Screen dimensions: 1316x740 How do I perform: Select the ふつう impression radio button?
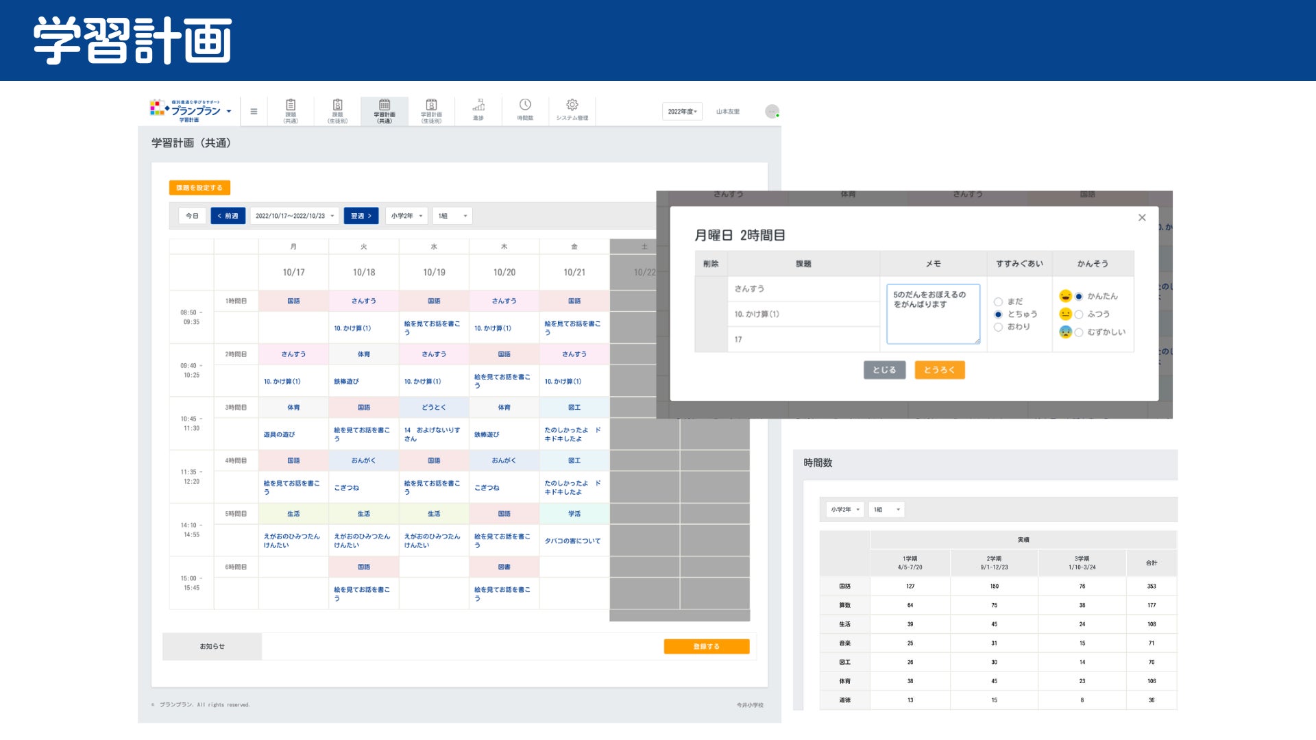(x=1079, y=314)
